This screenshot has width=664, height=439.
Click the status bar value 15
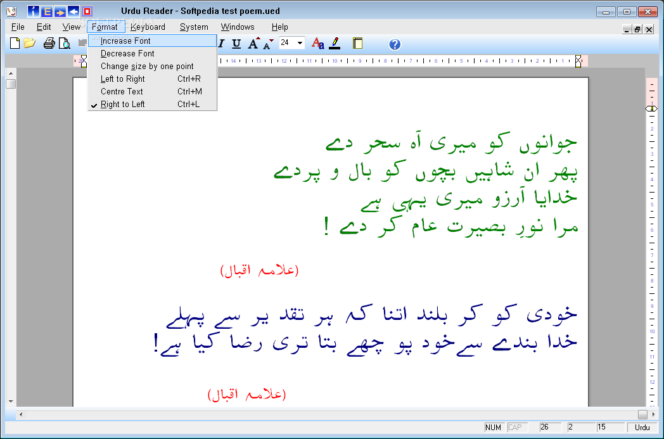(610, 428)
